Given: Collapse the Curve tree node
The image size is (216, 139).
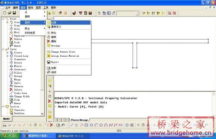Looking at the screenshot, I should [x=3, y=49].
